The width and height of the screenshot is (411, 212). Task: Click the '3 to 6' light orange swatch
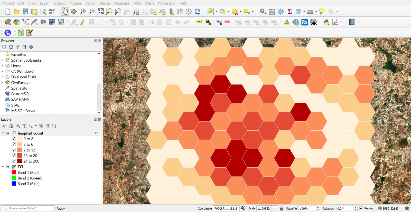(20, 144)
